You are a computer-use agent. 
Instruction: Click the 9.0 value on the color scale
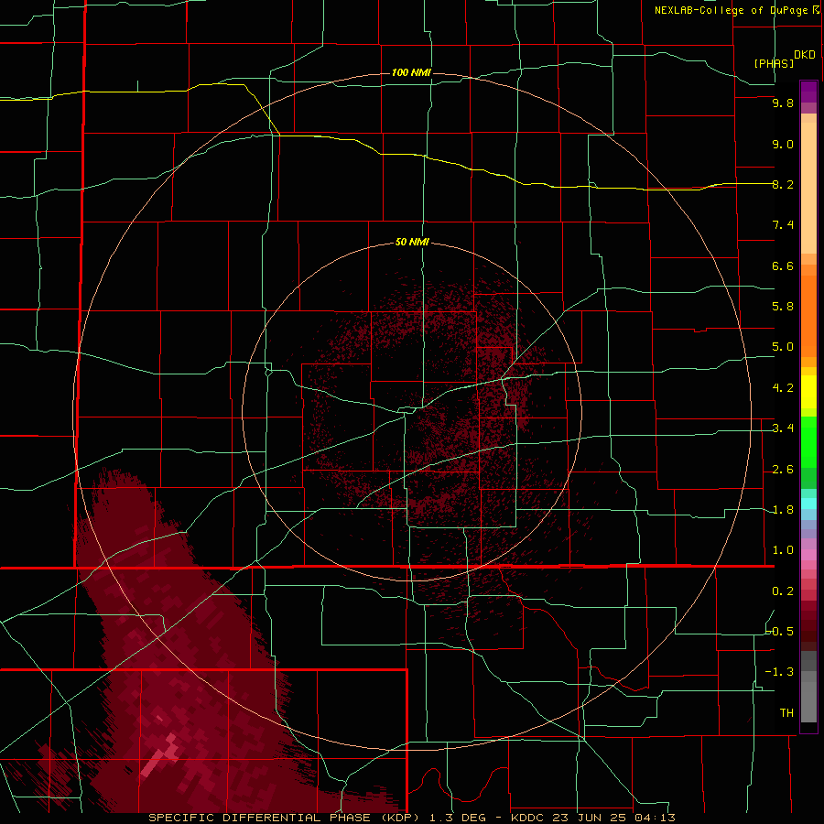(x=783, y=144)
